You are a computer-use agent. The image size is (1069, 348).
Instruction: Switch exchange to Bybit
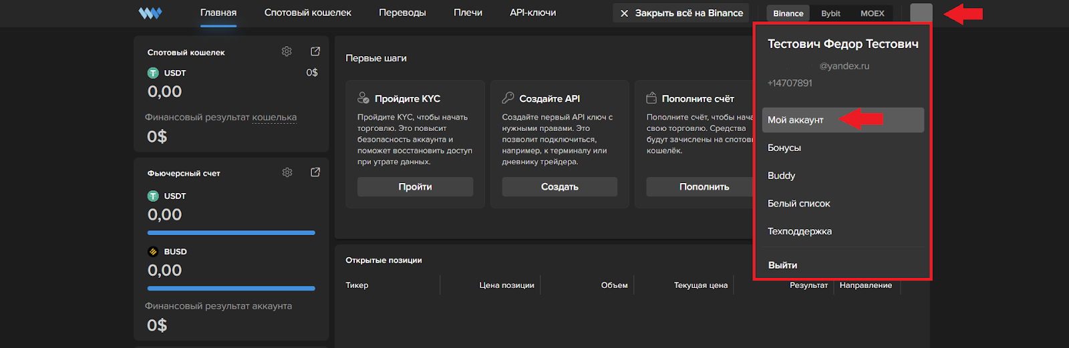point(830,13)
